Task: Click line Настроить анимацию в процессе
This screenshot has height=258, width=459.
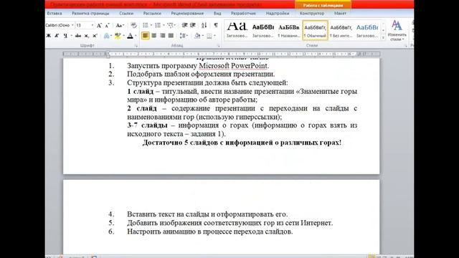Action: 210,231
